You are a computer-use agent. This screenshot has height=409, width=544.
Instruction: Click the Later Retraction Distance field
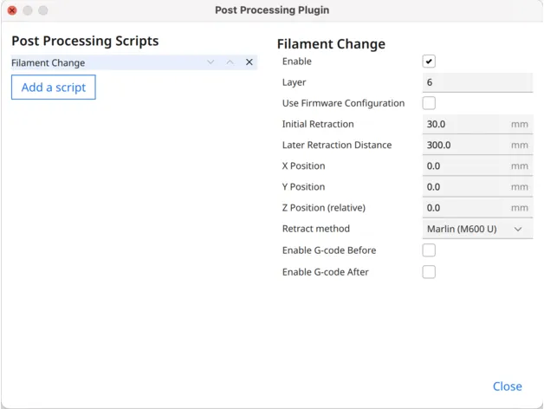[x=465, y=146]
